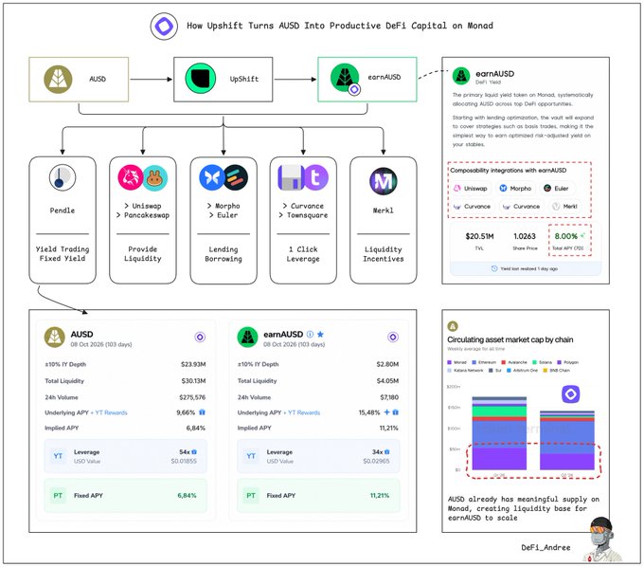Screen dimensions: 644x567
Task: Click the BNB Chain legend swatch
Action: pos(546,371)
